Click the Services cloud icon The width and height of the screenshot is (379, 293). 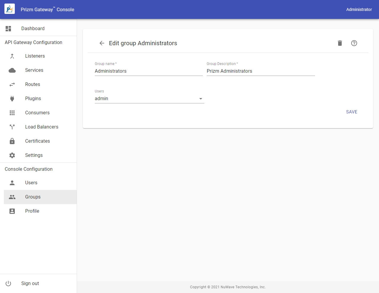[12, 70]
